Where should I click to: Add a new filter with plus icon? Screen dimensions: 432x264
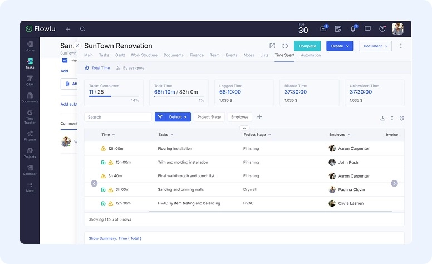259,117
